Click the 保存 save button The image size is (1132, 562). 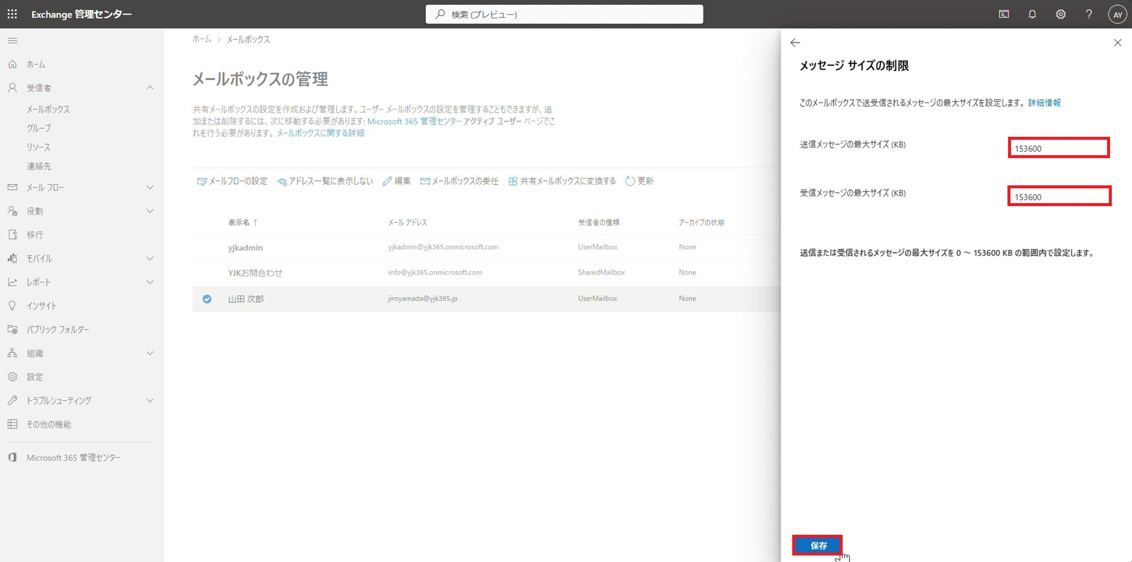point(817,546)
